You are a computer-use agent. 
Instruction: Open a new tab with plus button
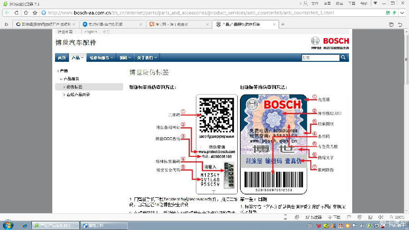tap(283, 24)
